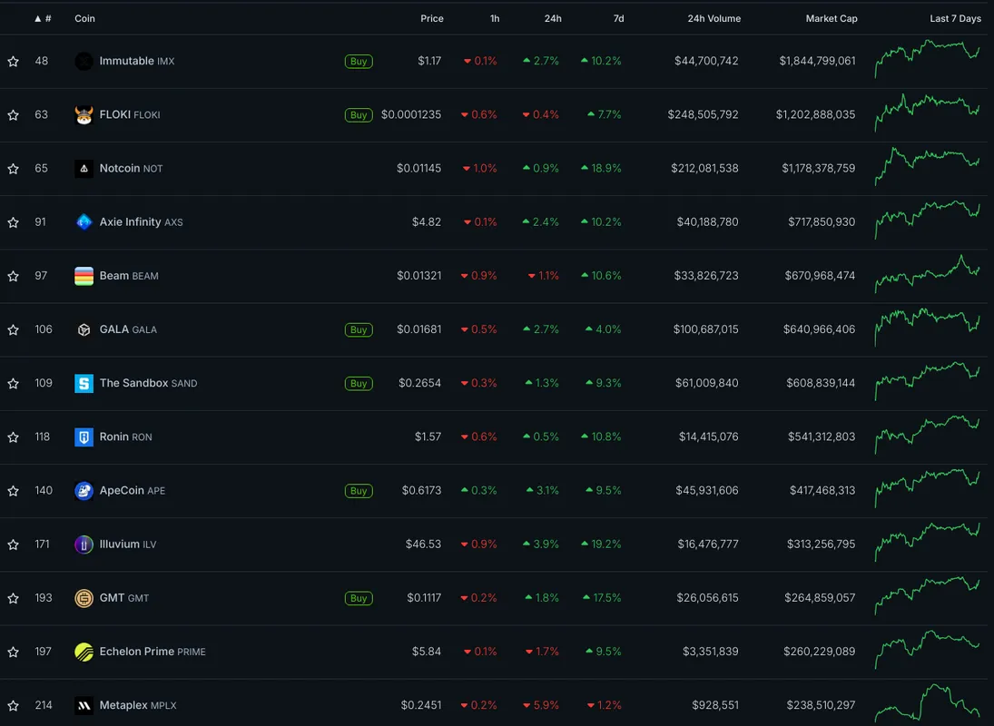Buy GMT via its Buy button
Screen dimensions: 994x726
tap(359, 598)
